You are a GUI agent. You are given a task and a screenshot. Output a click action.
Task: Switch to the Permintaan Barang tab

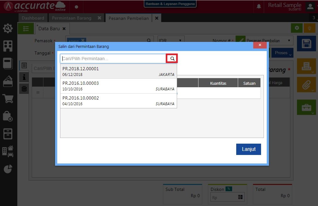click(72, 18)
